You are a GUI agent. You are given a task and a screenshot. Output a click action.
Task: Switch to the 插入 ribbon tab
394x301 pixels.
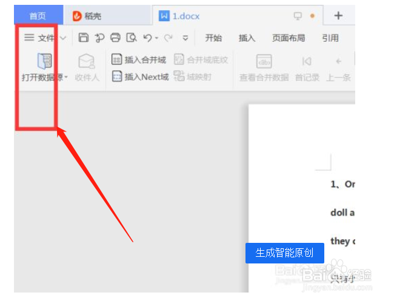(247, 38)
